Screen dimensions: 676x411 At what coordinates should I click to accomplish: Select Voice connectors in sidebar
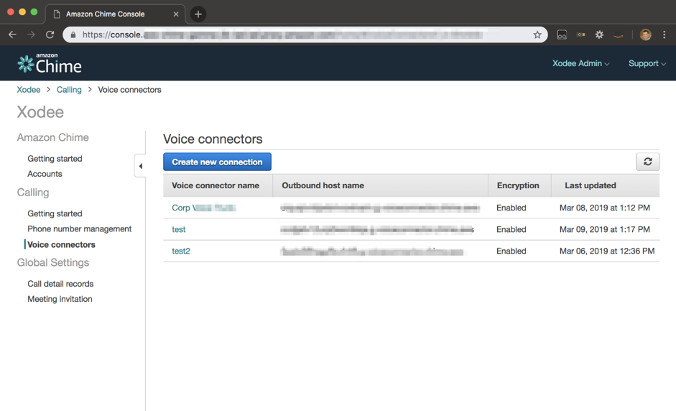point(61,244)
